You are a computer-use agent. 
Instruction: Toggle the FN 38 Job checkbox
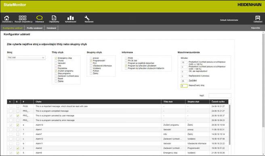(x=126, y=60)
